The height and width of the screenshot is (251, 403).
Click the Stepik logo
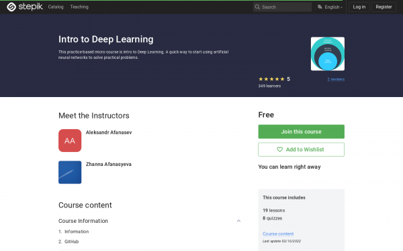25,7
